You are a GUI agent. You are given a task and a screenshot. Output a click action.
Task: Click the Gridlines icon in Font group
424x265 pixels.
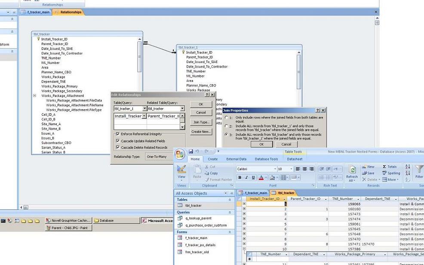coord(283,177)
